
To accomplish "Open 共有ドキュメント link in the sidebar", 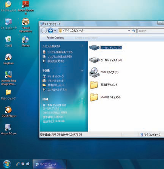I will click(56, 85).
